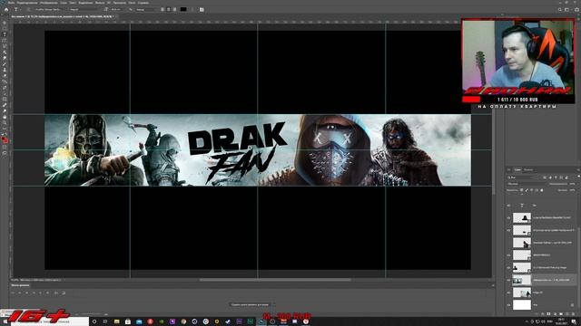Open Photoshop search magnifier icon
Image resolution: width=581 pixels, height=326 pixels.
[x=559, y=10]
